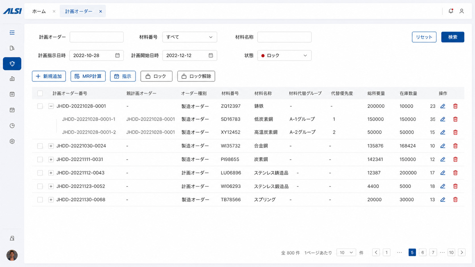
Task: Edit row JHDD-20221028-0001
Action: click(443, 106)
